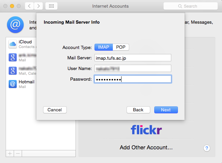Go forward with the right chevron

pos(38,6)
